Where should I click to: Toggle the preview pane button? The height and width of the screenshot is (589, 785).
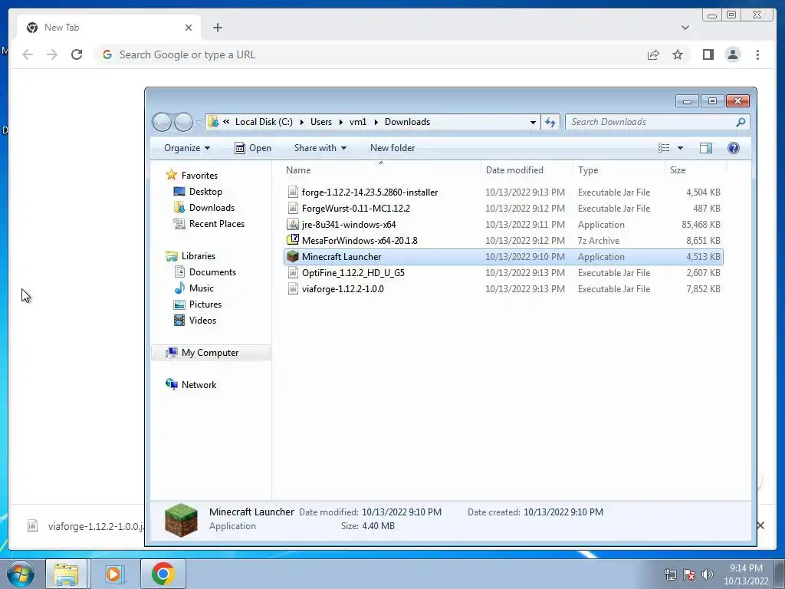706,148
